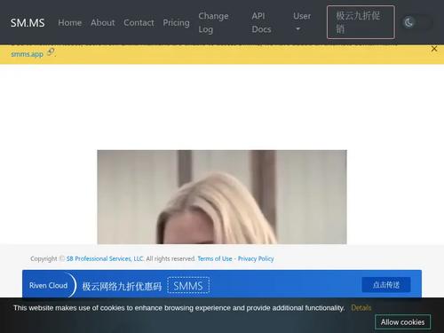Viewport: 444px width, 333px height.
Task: Click the 极云九折促销 promotion button
Action: [x=361, y=22]
